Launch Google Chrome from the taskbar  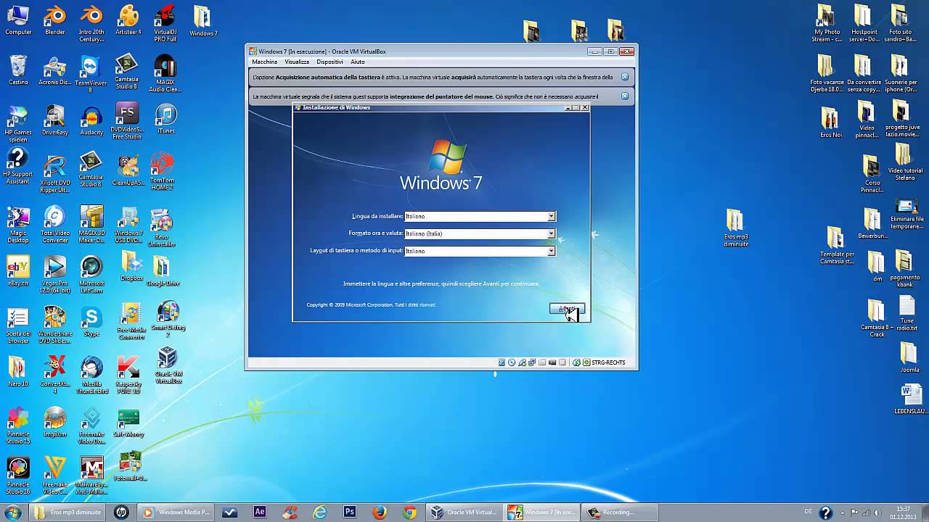coord(410,513)
